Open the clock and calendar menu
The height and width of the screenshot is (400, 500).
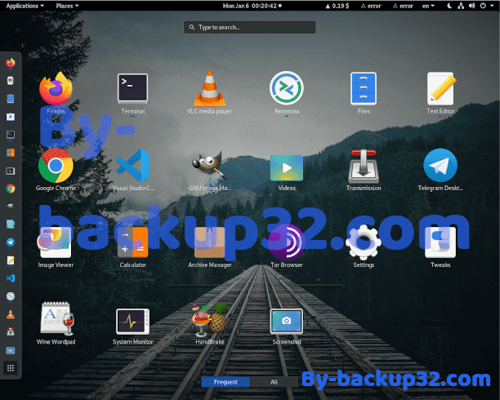pyautogui.click(x=252, y=6)
